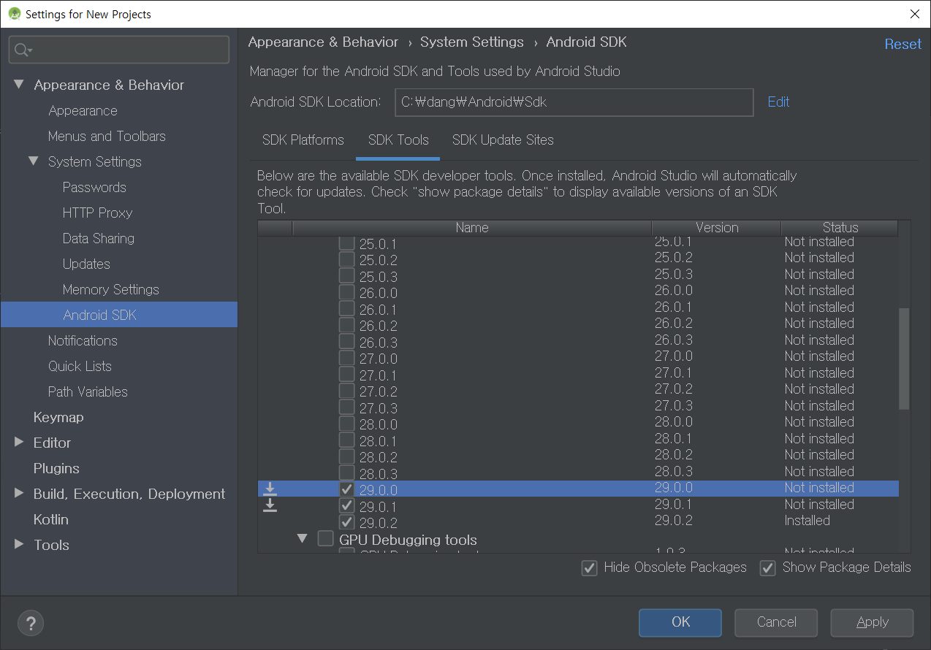The height and width of the screenshot is (650, 931).
Task: Open help with the question mark button
Action: [x=31, y=623]
